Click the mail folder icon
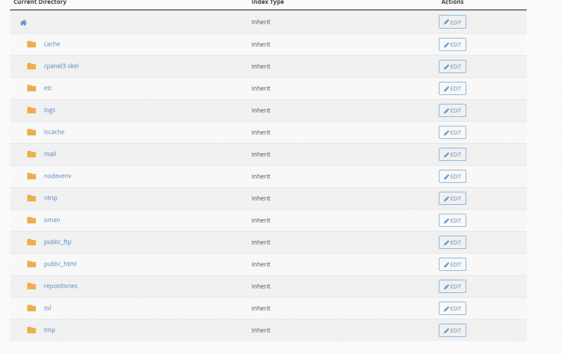563x354 pixels. point(31,154)
